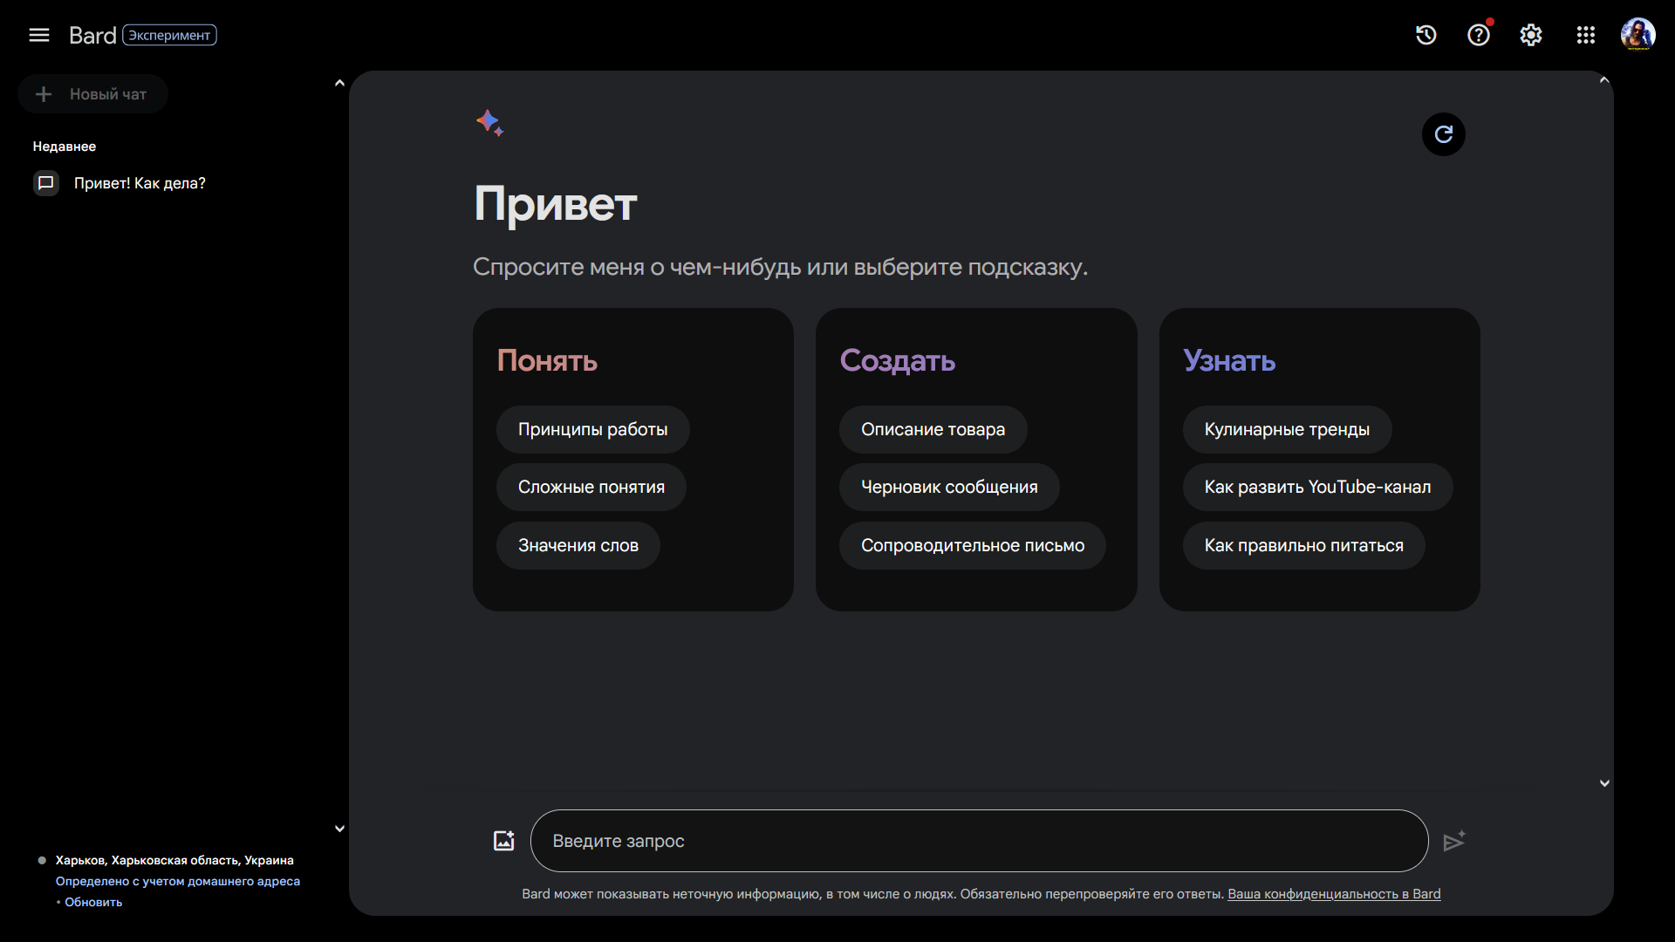Start a new chat with Новый чат

pyautogui.click(x=92, y=94)
